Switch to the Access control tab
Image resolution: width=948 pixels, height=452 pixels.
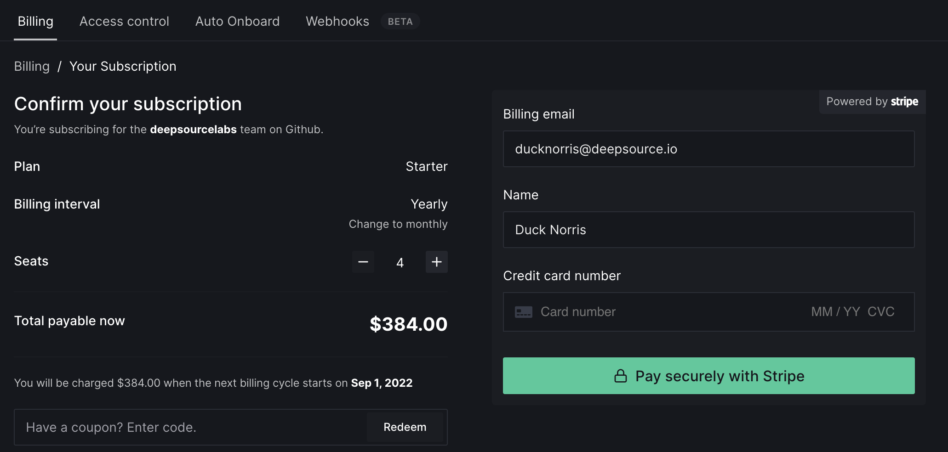click(x=124, y=21)
